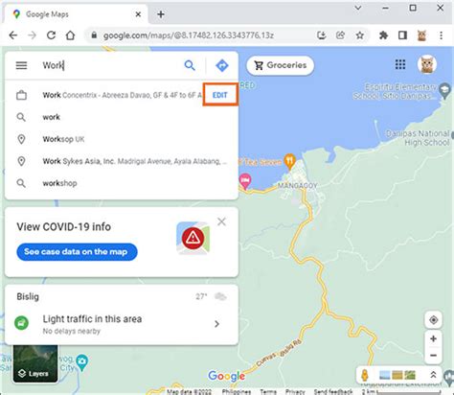
Task: Click the blue search magnifier icon
Action: tap(190, 65)
